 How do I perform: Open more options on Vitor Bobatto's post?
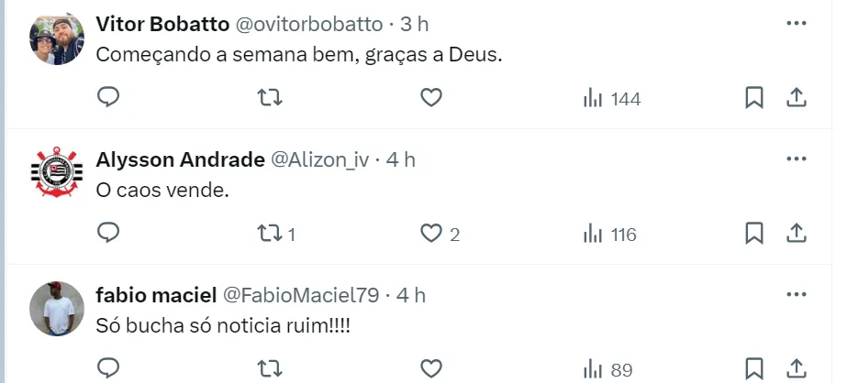click(796, 23)
